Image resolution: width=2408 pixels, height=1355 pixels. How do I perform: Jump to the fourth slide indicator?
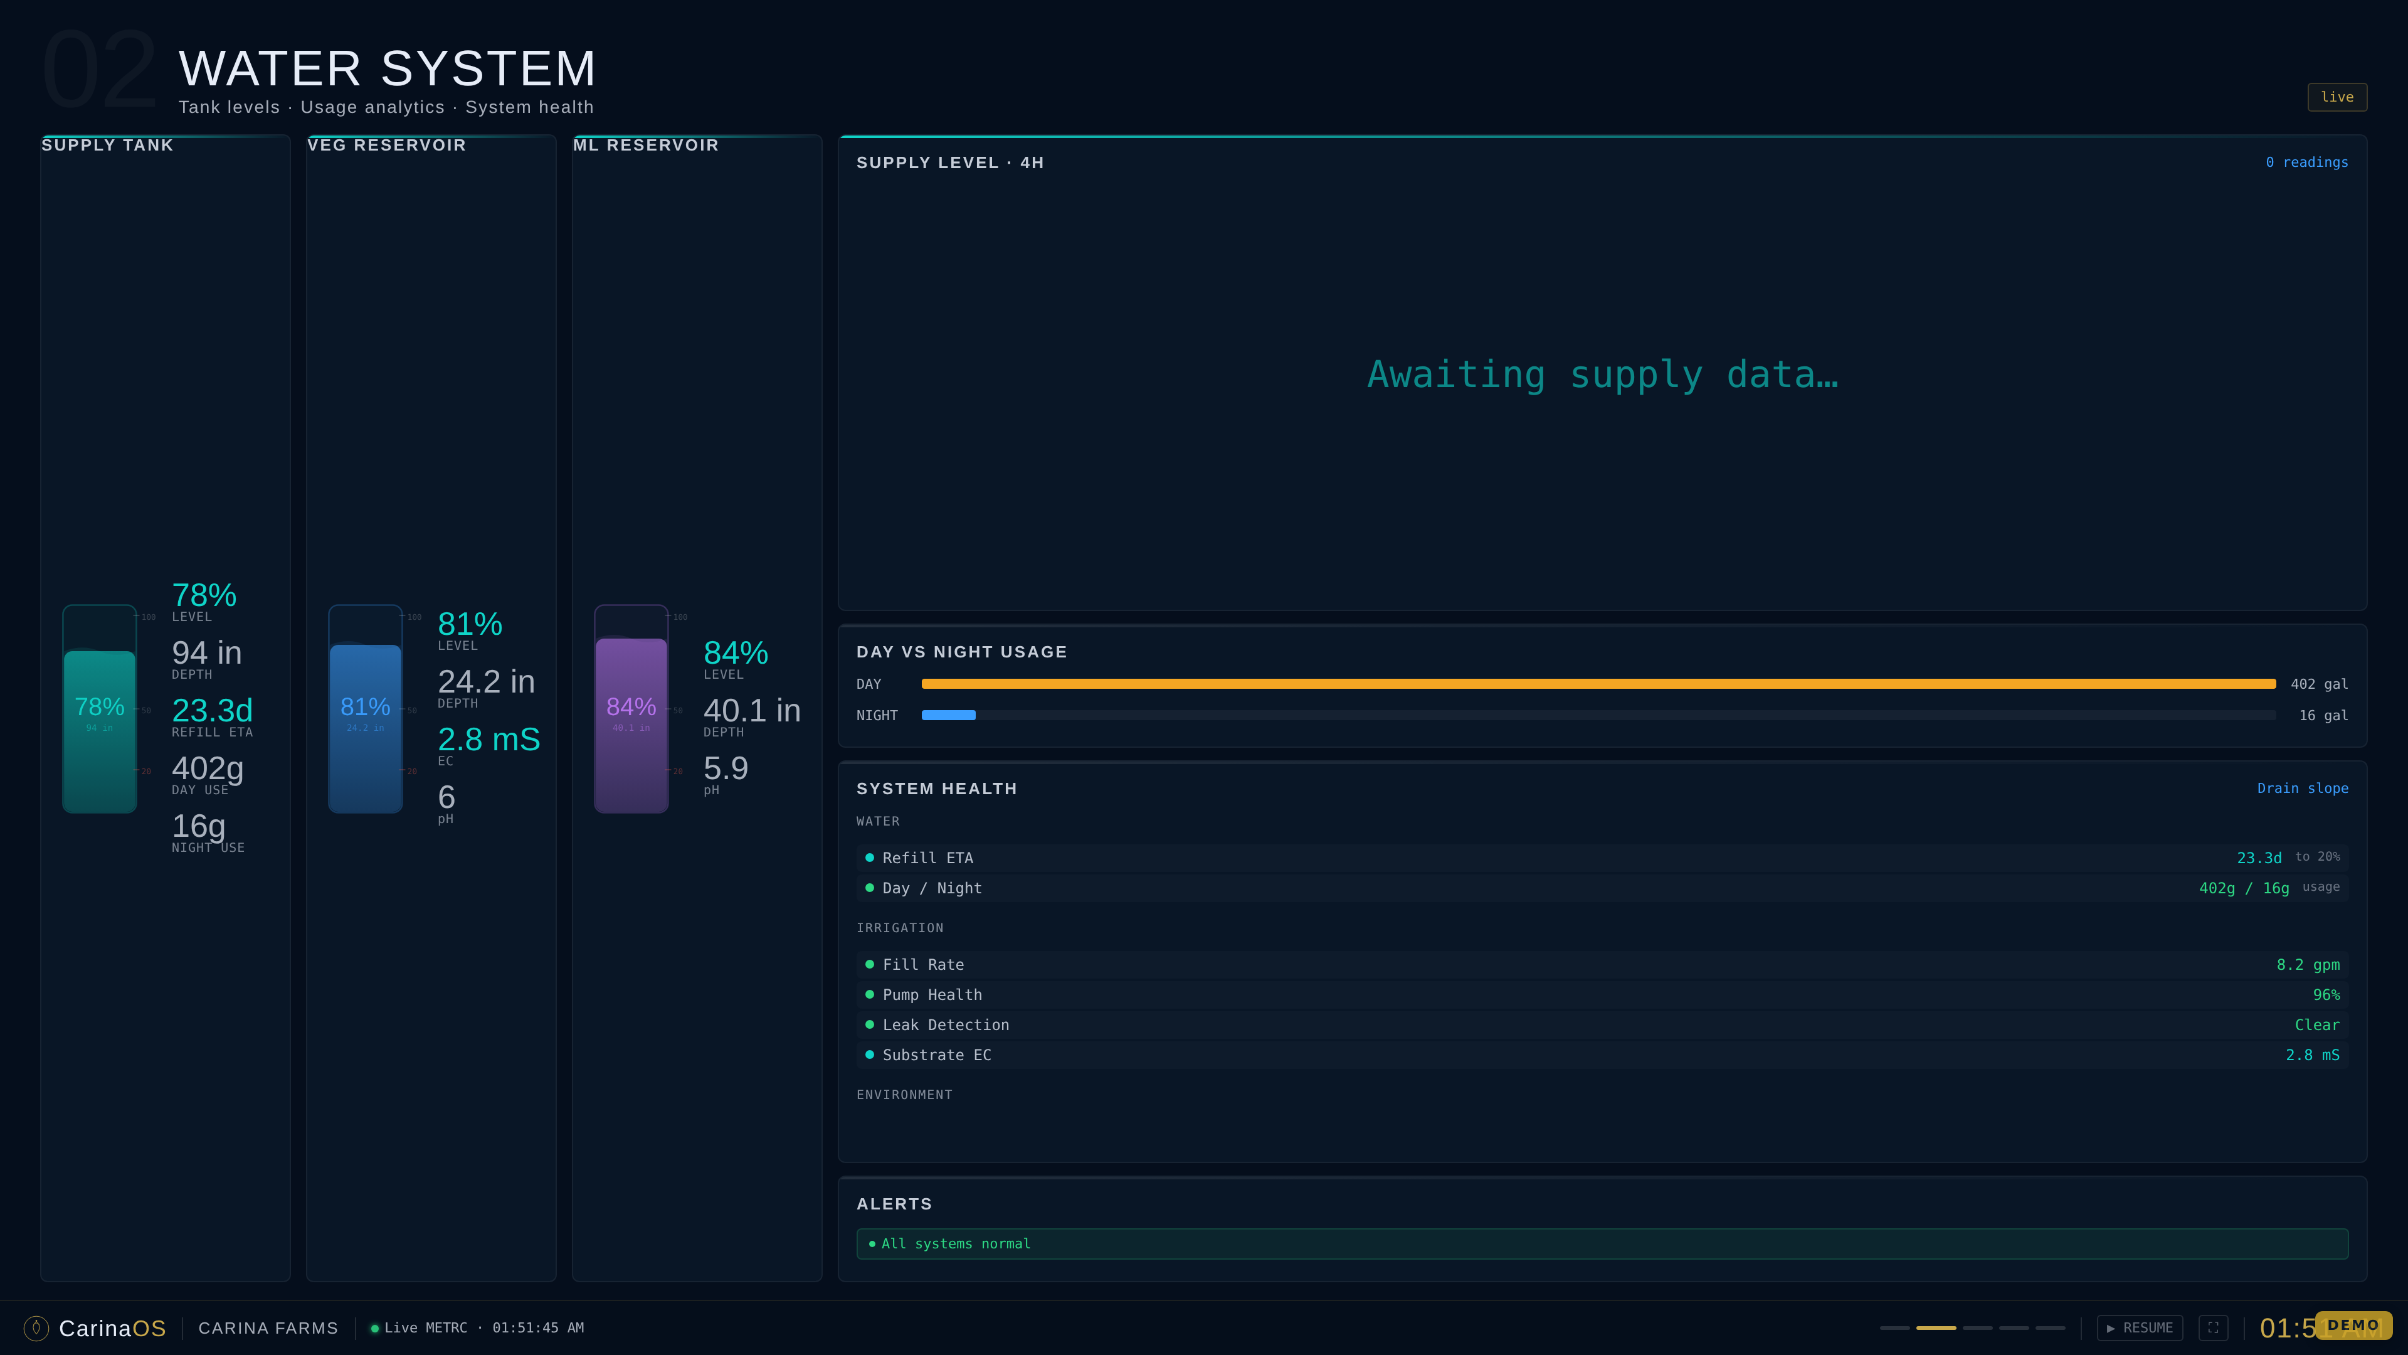(2014, 1328)
